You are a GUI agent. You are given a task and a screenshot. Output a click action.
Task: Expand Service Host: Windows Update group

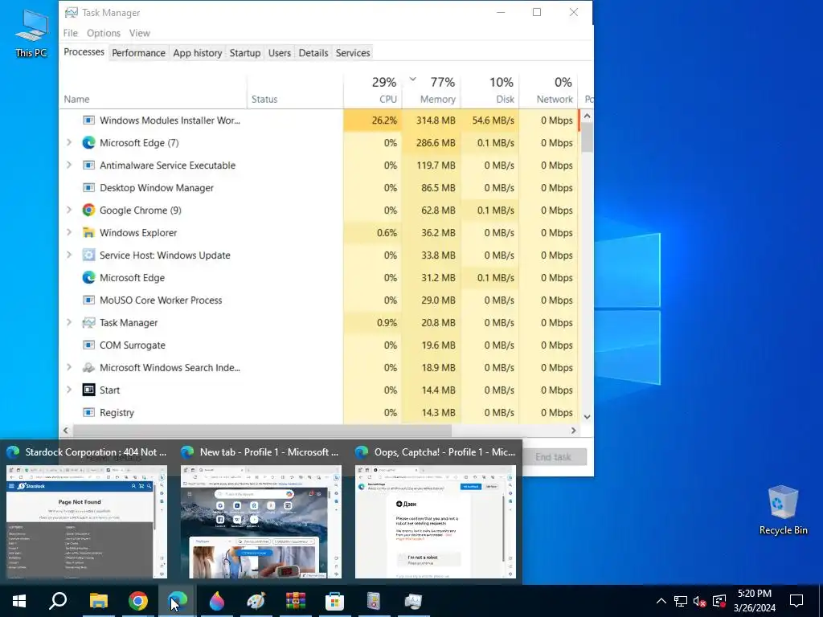(x=69, y=255)
